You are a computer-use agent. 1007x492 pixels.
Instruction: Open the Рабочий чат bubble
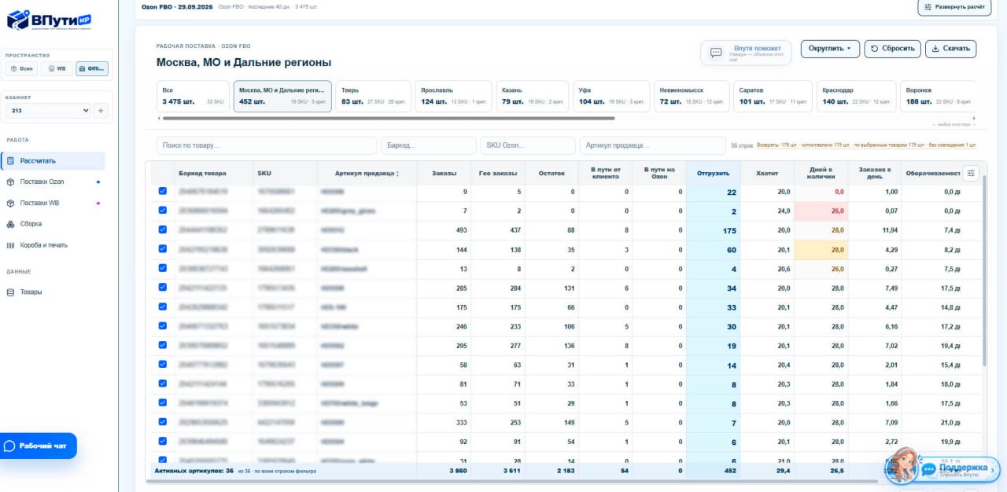point(39,446)
